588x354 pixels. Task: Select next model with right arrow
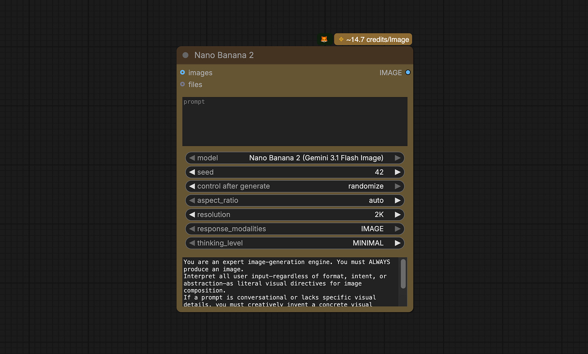tap(398, 158)
